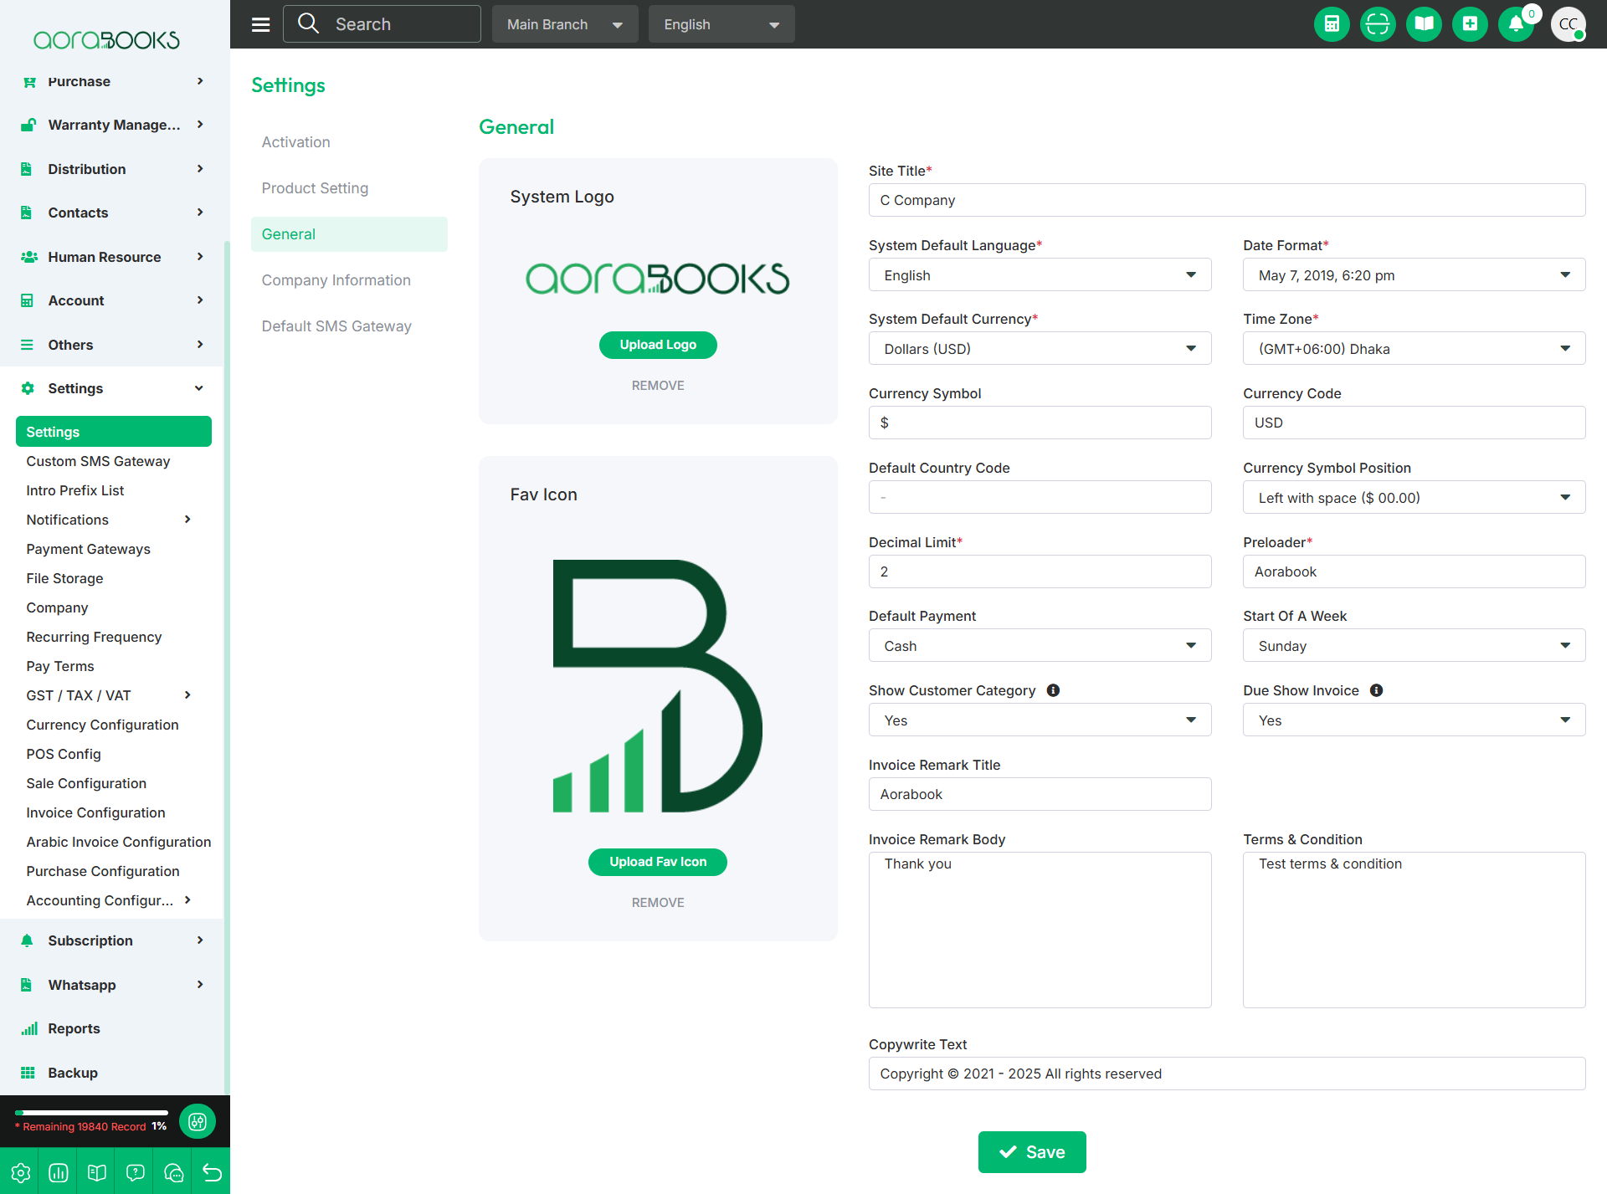Open the calculator icon in top bar

click(x=1332, y=24)
